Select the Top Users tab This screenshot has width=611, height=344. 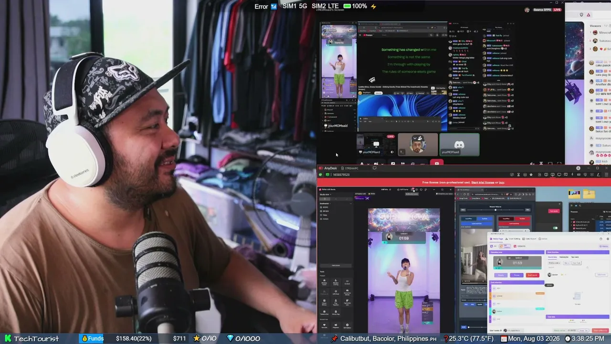(575, 257)
